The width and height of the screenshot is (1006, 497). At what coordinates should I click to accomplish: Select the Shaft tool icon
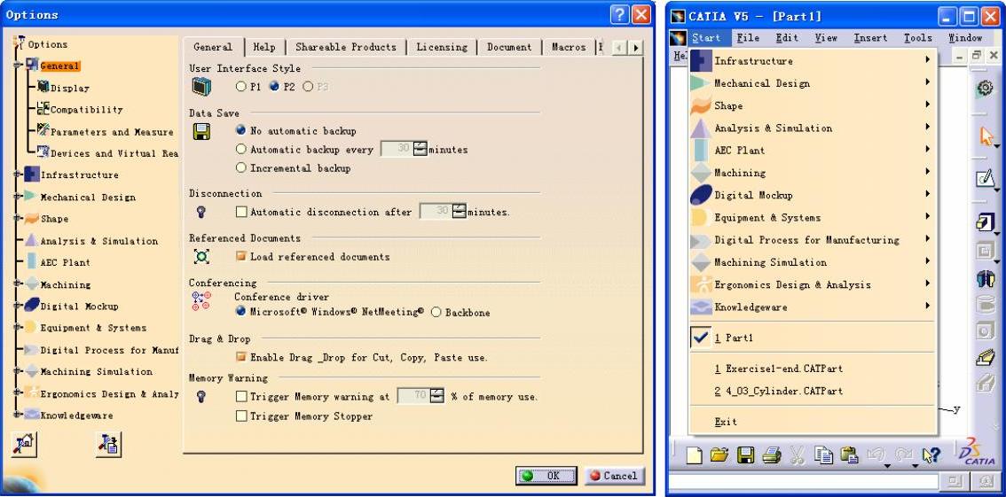[986, 278]
